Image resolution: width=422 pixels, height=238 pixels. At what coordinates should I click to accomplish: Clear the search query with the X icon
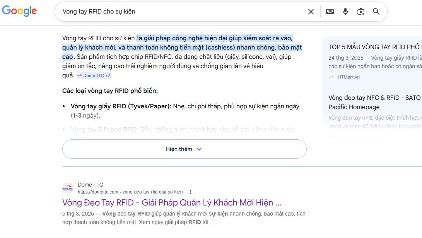tap(311, 12)
